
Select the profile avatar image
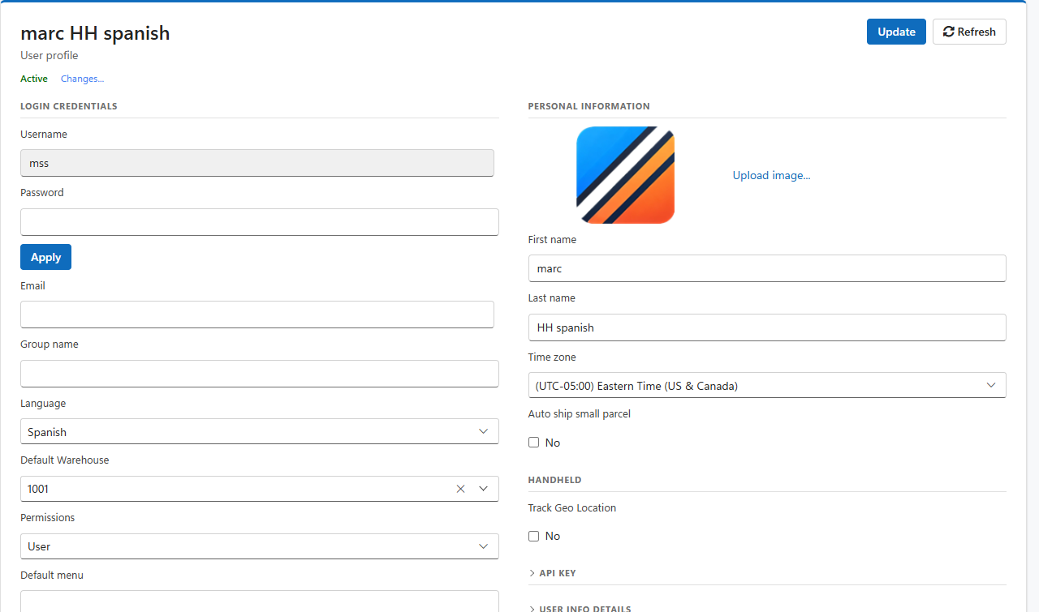[x=625, y=175]
